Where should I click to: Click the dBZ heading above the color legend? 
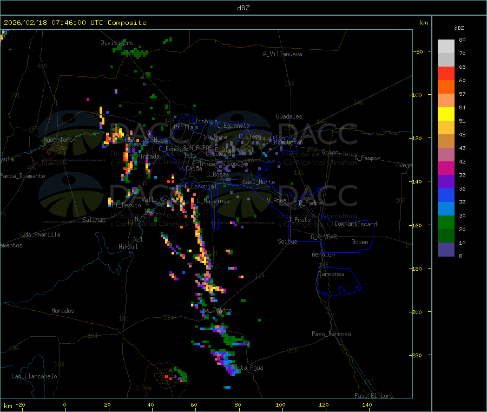tap(459, 28)
